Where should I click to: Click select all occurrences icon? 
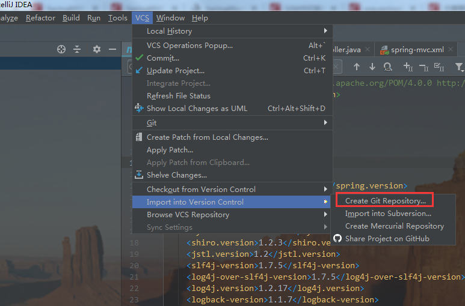(439, 67)
